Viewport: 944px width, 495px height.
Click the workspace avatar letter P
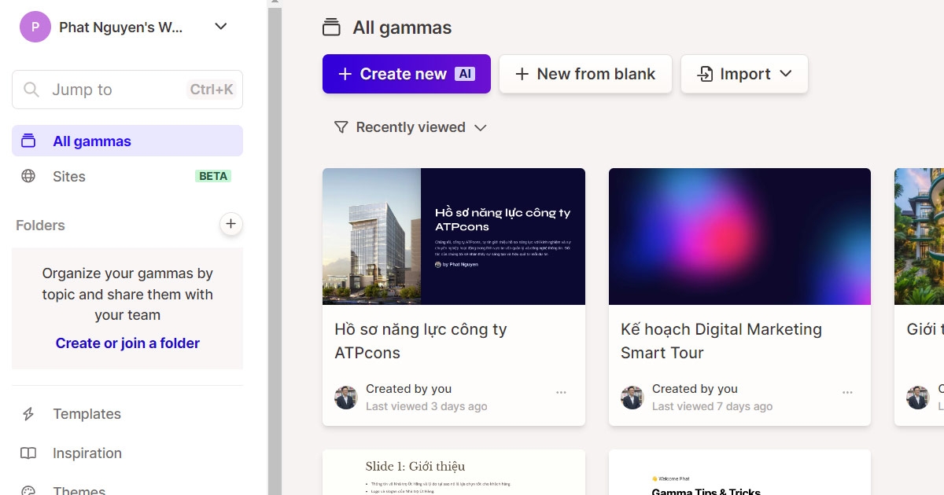click(35, 27)
